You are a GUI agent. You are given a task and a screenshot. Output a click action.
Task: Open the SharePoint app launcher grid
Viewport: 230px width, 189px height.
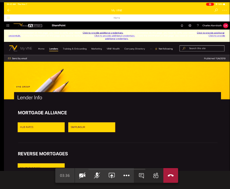[8, 25]
